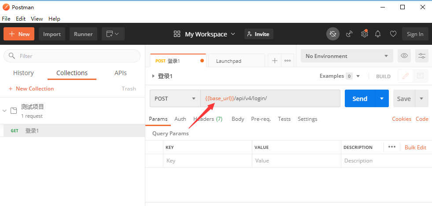
Task: Switch to the APIs tab
Action: point(120,73)
